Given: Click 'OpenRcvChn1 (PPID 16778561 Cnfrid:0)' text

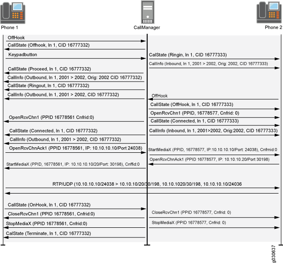Looking at the screenshot, I should [51, 118].
